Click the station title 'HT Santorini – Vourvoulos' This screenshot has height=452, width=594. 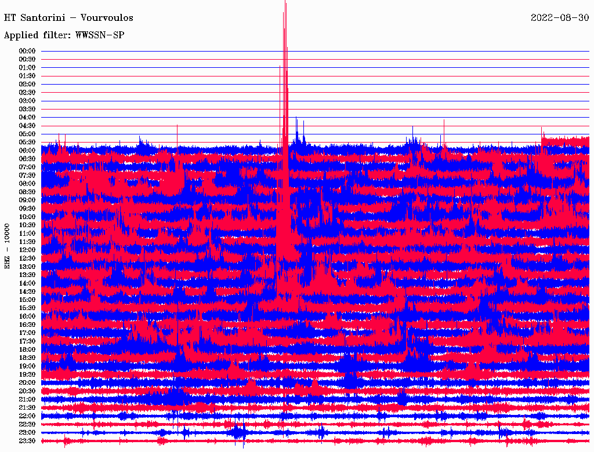68,18
